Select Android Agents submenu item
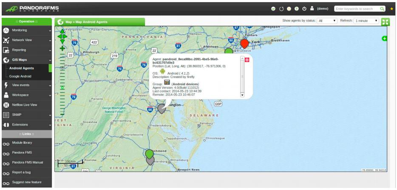The height and width of the screenshot is (190, 397). click(22, 68)
